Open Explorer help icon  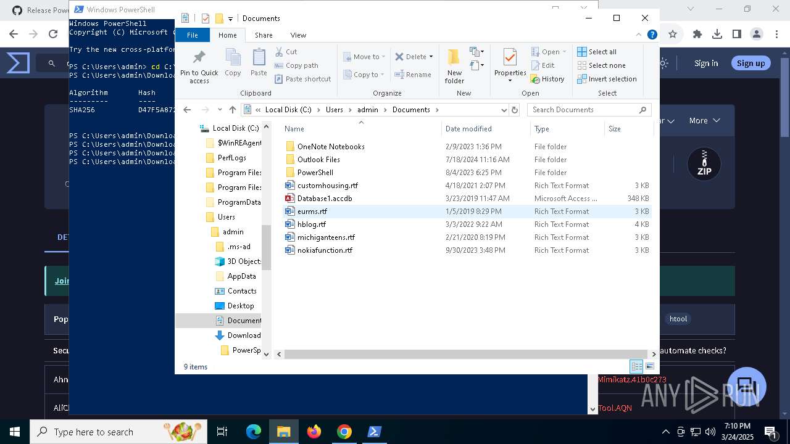tap(652, 35)
